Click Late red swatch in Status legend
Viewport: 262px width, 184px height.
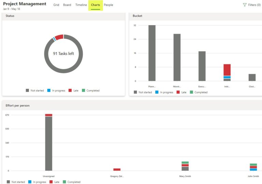coord(70,90)
